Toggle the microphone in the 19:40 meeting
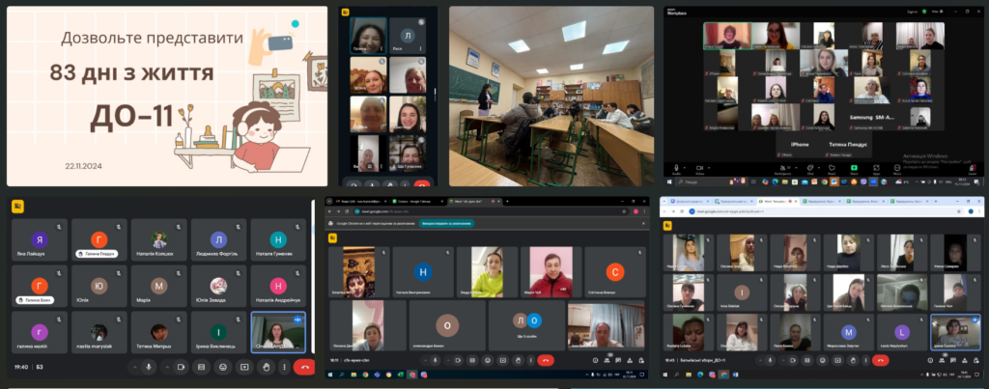This screenshot has width=989, height=389. [x=148, y=367]
